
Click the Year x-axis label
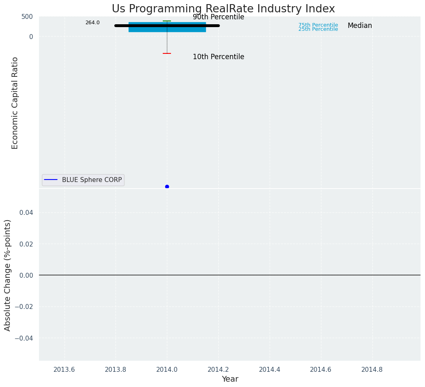(230, 379)
